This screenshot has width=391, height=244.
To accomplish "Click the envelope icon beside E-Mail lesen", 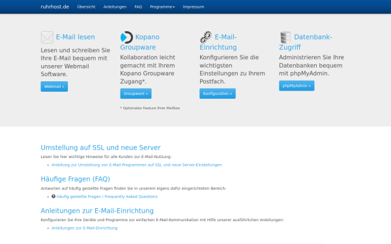I will tap(47, 37).
